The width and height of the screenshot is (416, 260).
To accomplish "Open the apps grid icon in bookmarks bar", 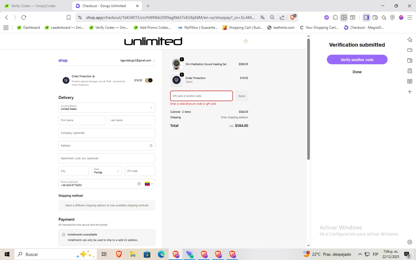I will [x=6, y=27].
